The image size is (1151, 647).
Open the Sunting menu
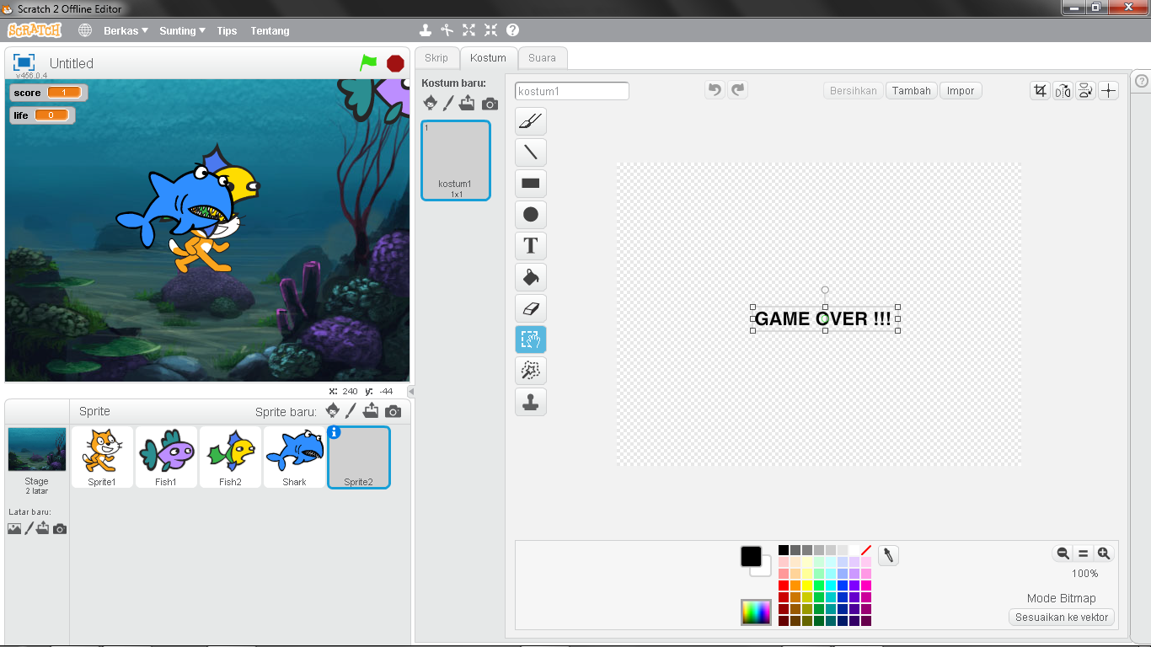click(x=179, y=30)
